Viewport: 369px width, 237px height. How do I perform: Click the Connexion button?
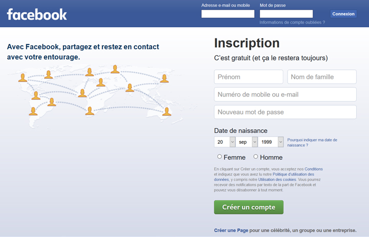(343, 14)
